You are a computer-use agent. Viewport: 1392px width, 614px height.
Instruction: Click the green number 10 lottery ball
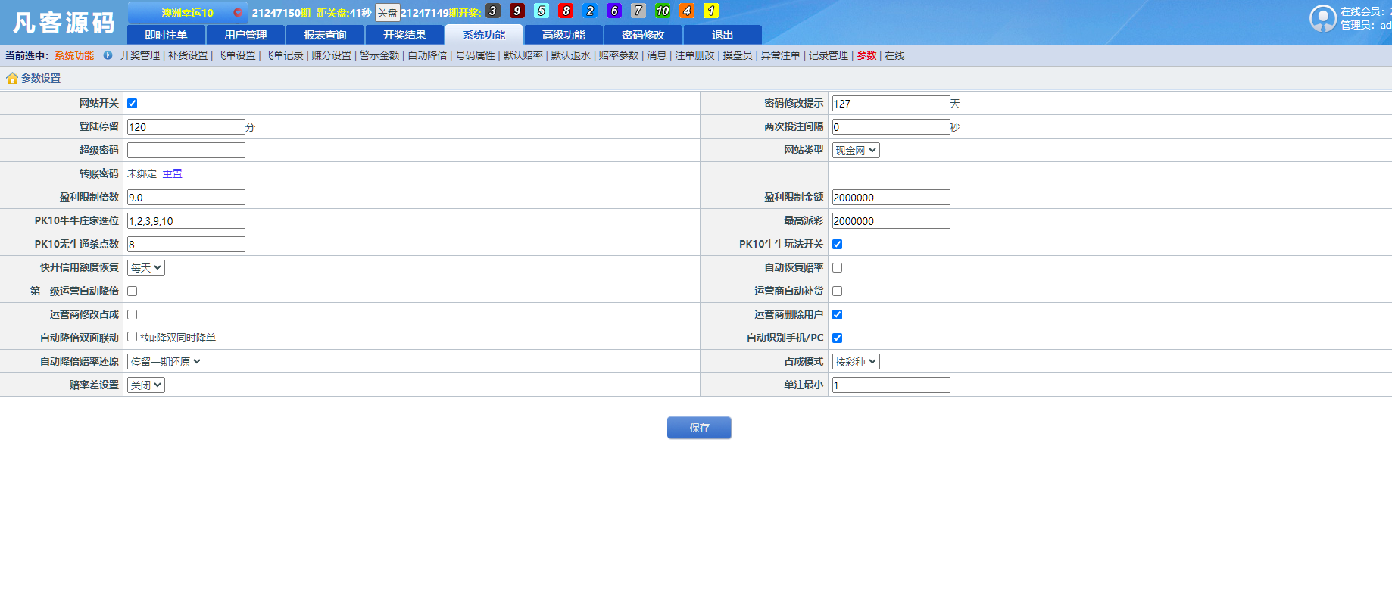click(x=663, y=11)
